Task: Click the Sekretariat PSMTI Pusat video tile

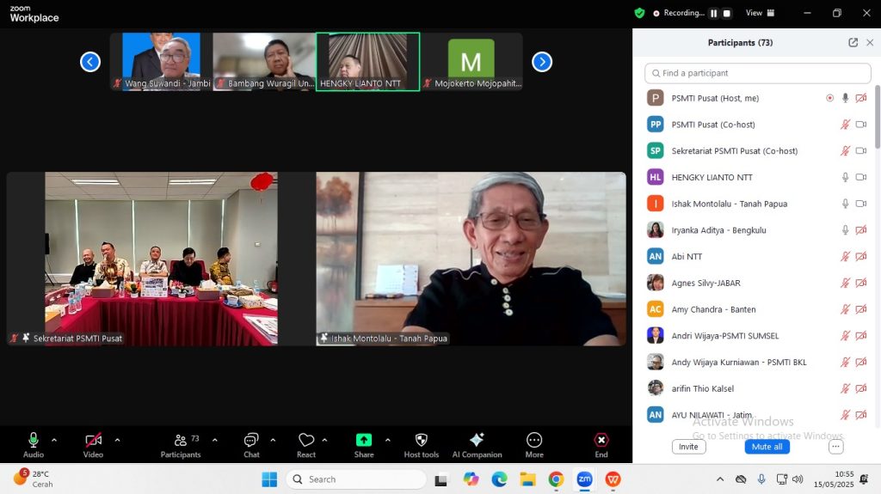Action: tap(161, 259)
